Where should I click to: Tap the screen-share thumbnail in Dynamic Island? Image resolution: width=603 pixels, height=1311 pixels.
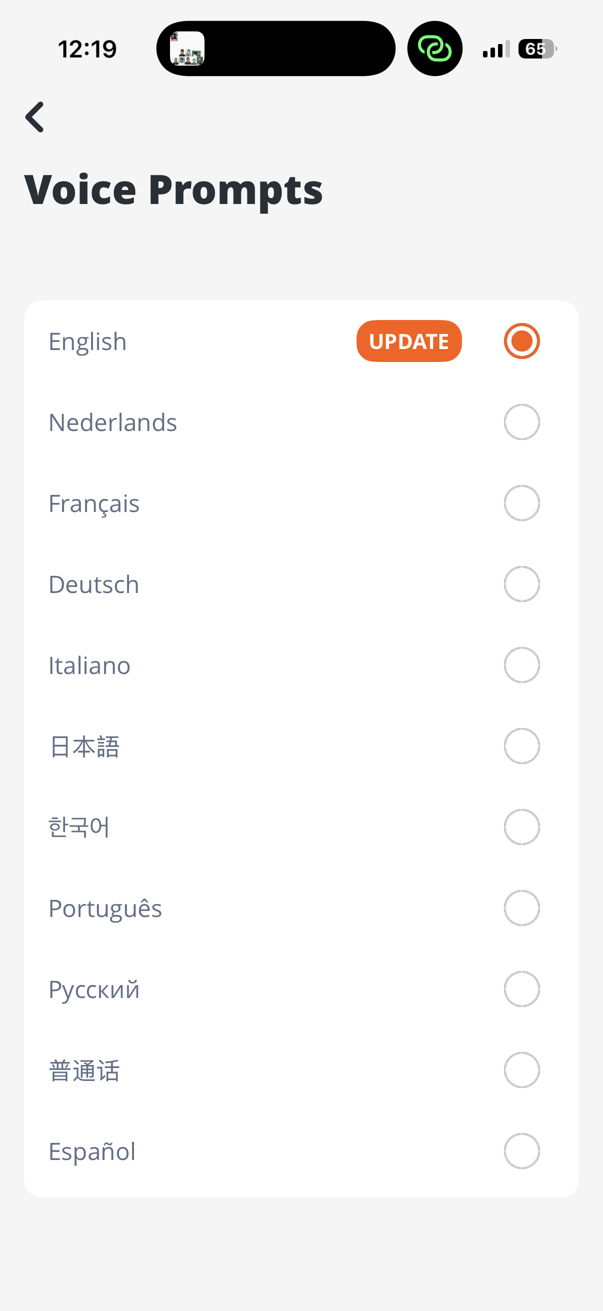187,49
